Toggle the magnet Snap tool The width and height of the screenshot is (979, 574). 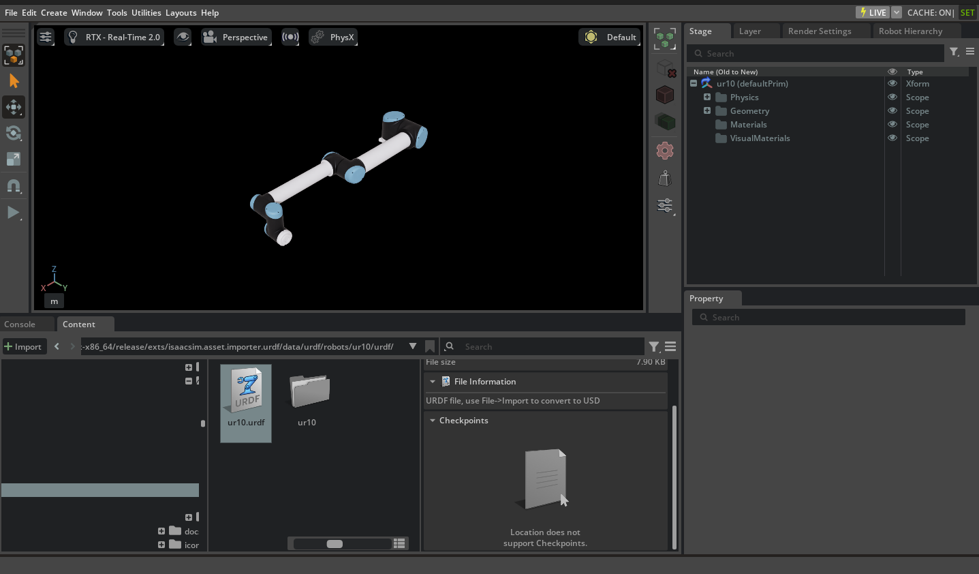point(14,185)
